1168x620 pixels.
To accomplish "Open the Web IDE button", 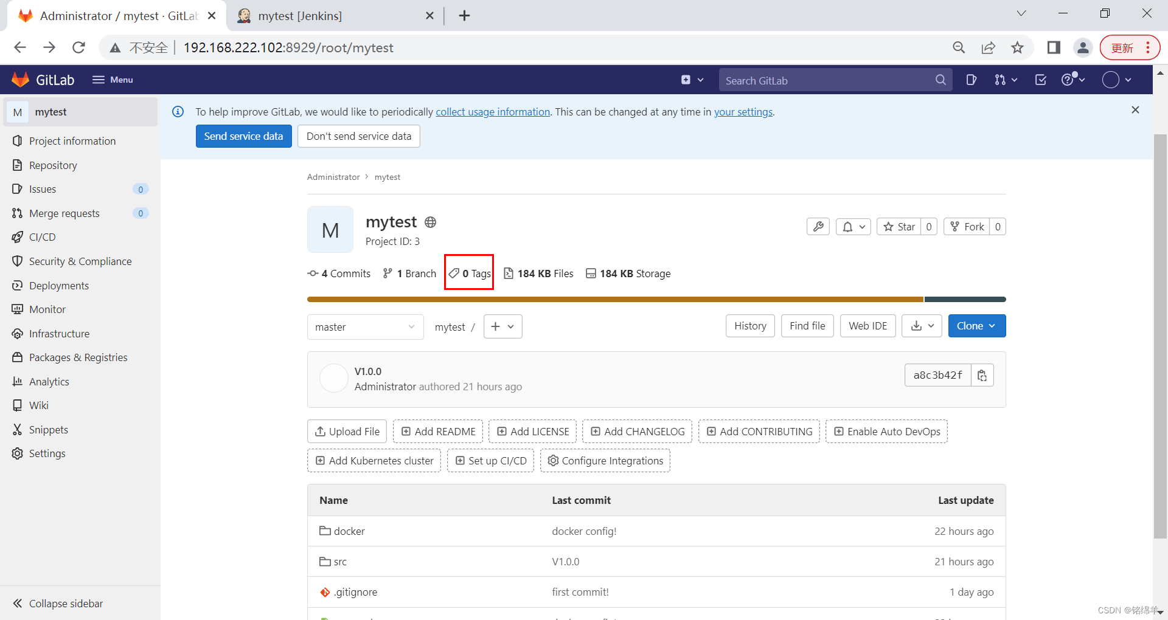I will [867, 326].
